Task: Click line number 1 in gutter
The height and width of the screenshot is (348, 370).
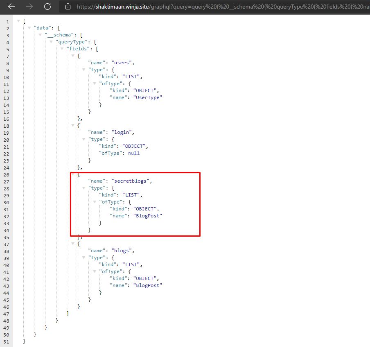Action: (7, 22)
